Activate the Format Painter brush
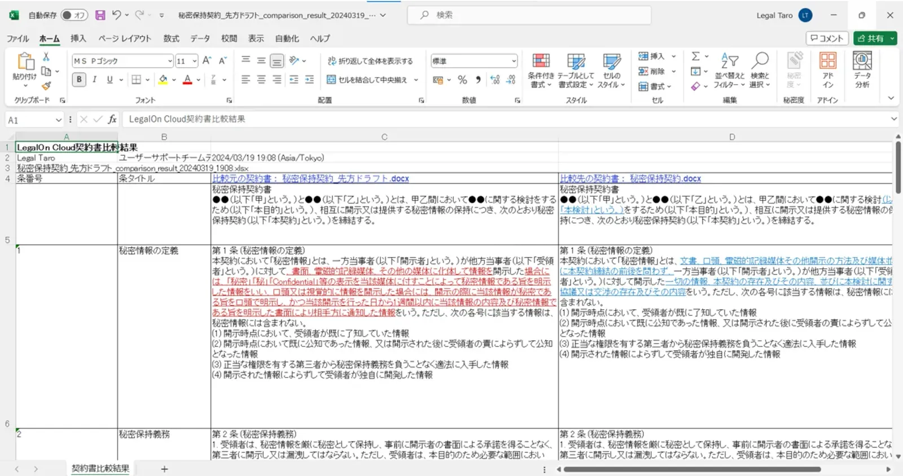903x476 pixels. point(46,86)
